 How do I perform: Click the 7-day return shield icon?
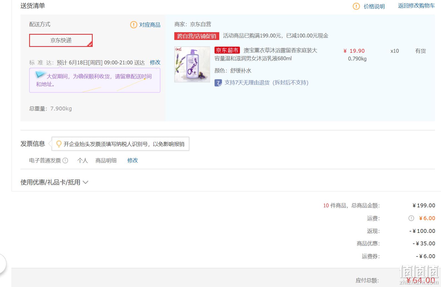(218, 83)
